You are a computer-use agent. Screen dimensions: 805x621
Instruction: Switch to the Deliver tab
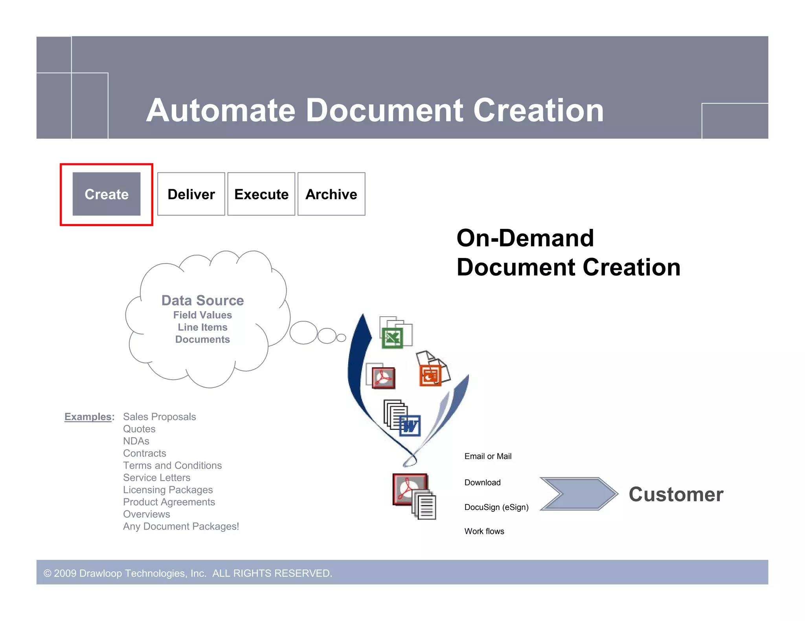191,194
